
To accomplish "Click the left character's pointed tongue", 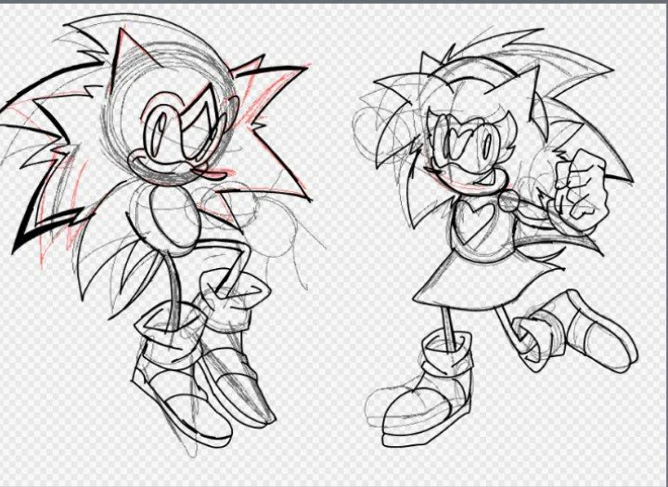I will point(212,173).
